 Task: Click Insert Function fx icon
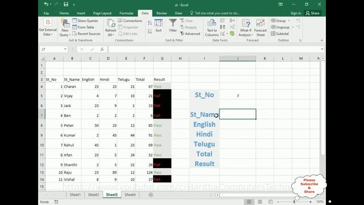point(102,49)
